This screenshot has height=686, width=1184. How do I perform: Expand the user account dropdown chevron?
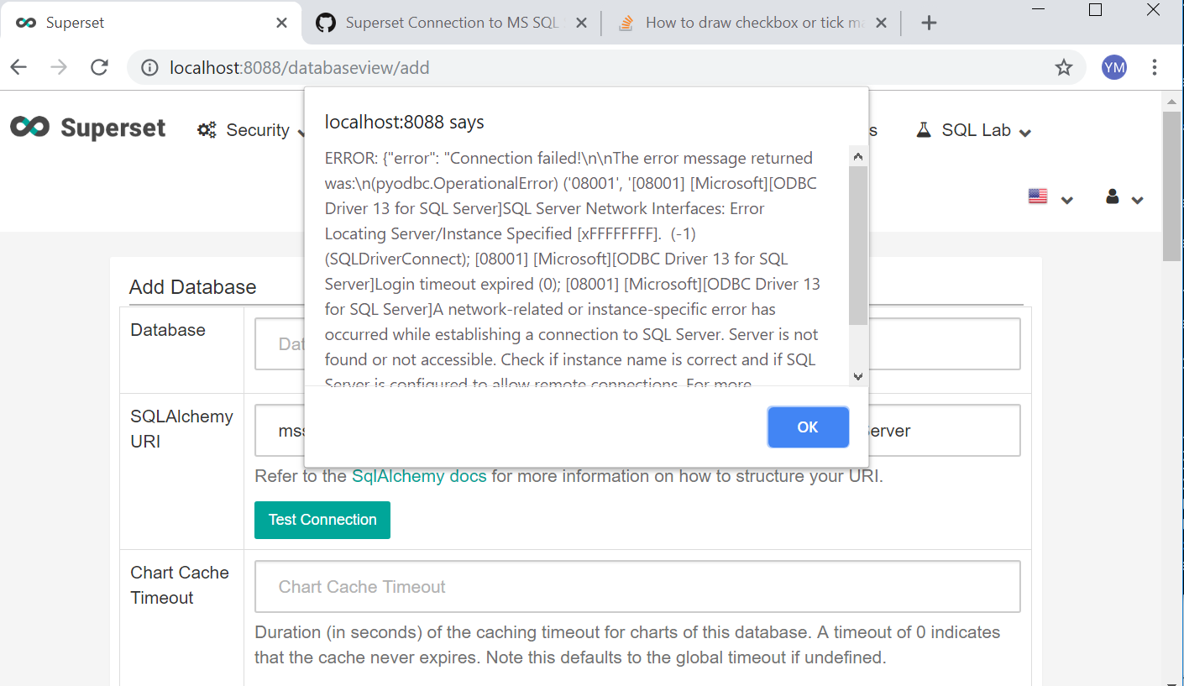click(1138, 200)
